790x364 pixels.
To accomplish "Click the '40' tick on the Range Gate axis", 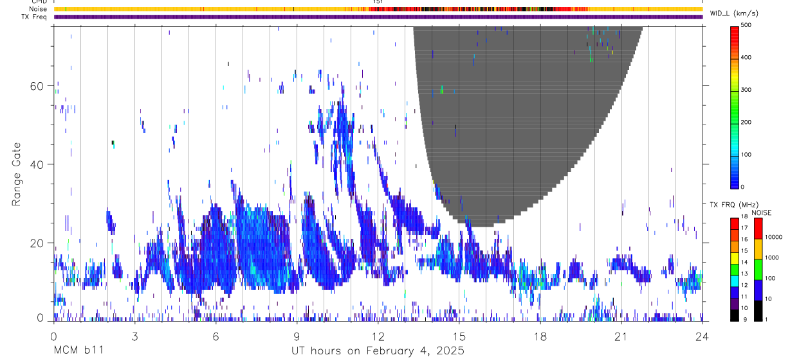I will coord(37,164).
